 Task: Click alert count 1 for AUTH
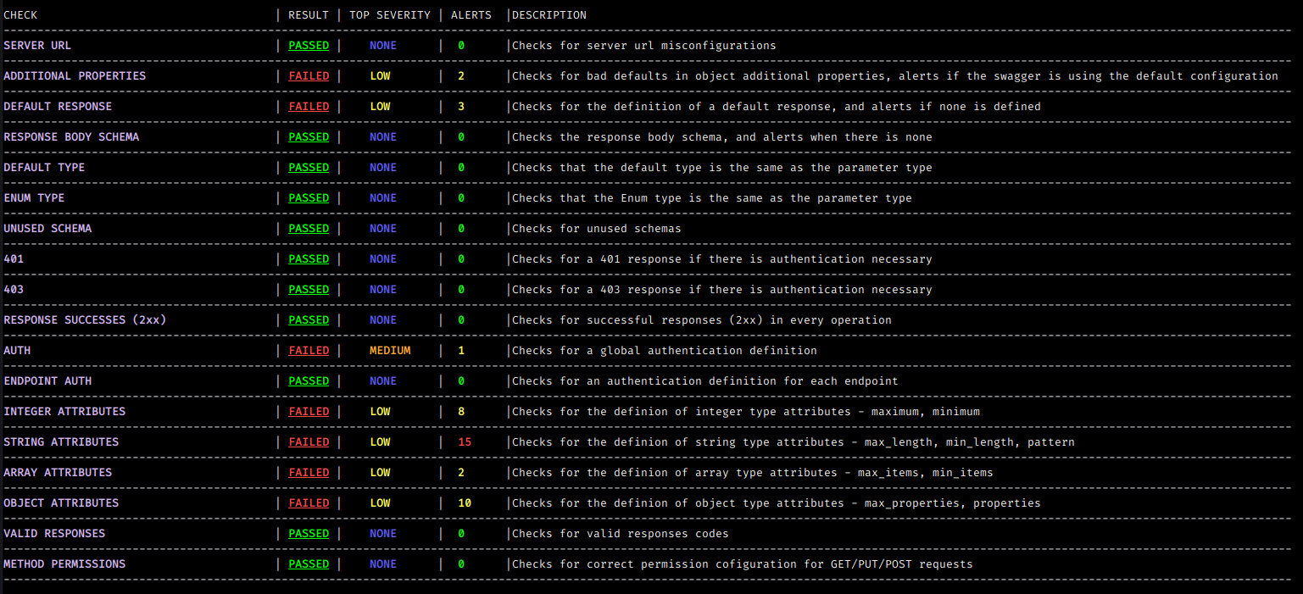(461, 351)
